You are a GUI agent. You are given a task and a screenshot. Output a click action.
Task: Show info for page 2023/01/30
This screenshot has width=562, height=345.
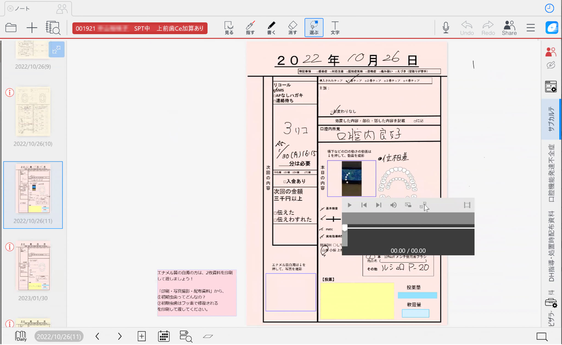click(x=10, y=247)
